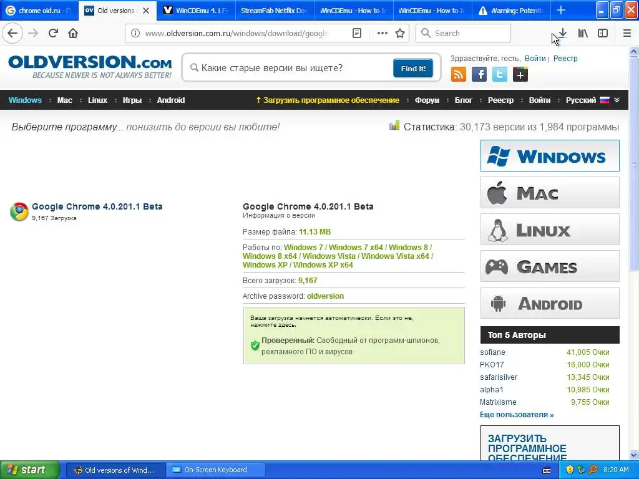Show site information icon in address bar

click(x=135, y=33)
